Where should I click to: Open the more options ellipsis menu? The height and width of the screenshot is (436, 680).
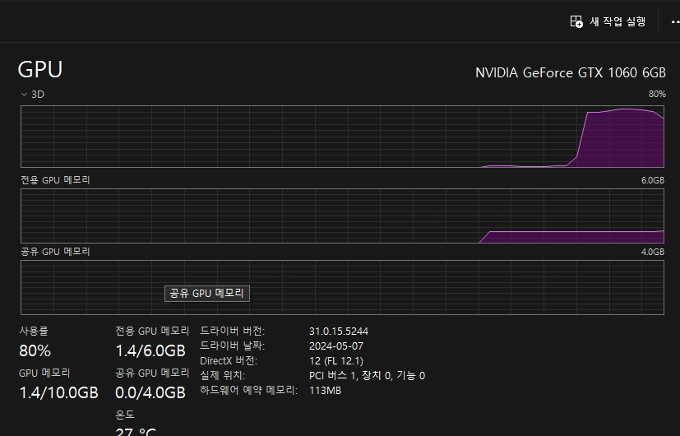click(x=675, y=21)
